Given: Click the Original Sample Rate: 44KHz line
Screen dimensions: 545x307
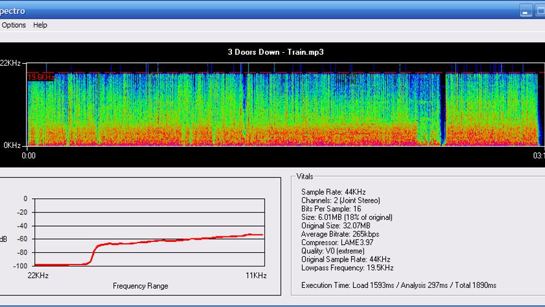Looking at the screenshot, I should point(346,259).
